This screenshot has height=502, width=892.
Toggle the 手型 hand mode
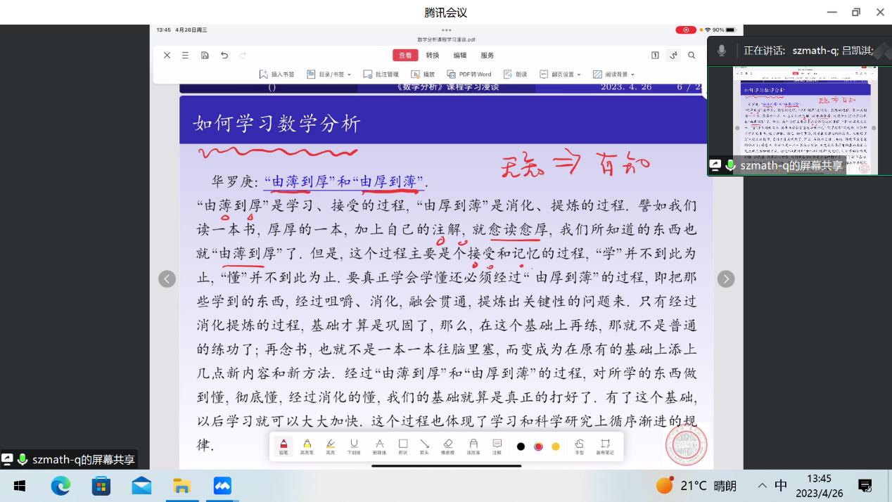pyautogui.click(x=579, y=446)
